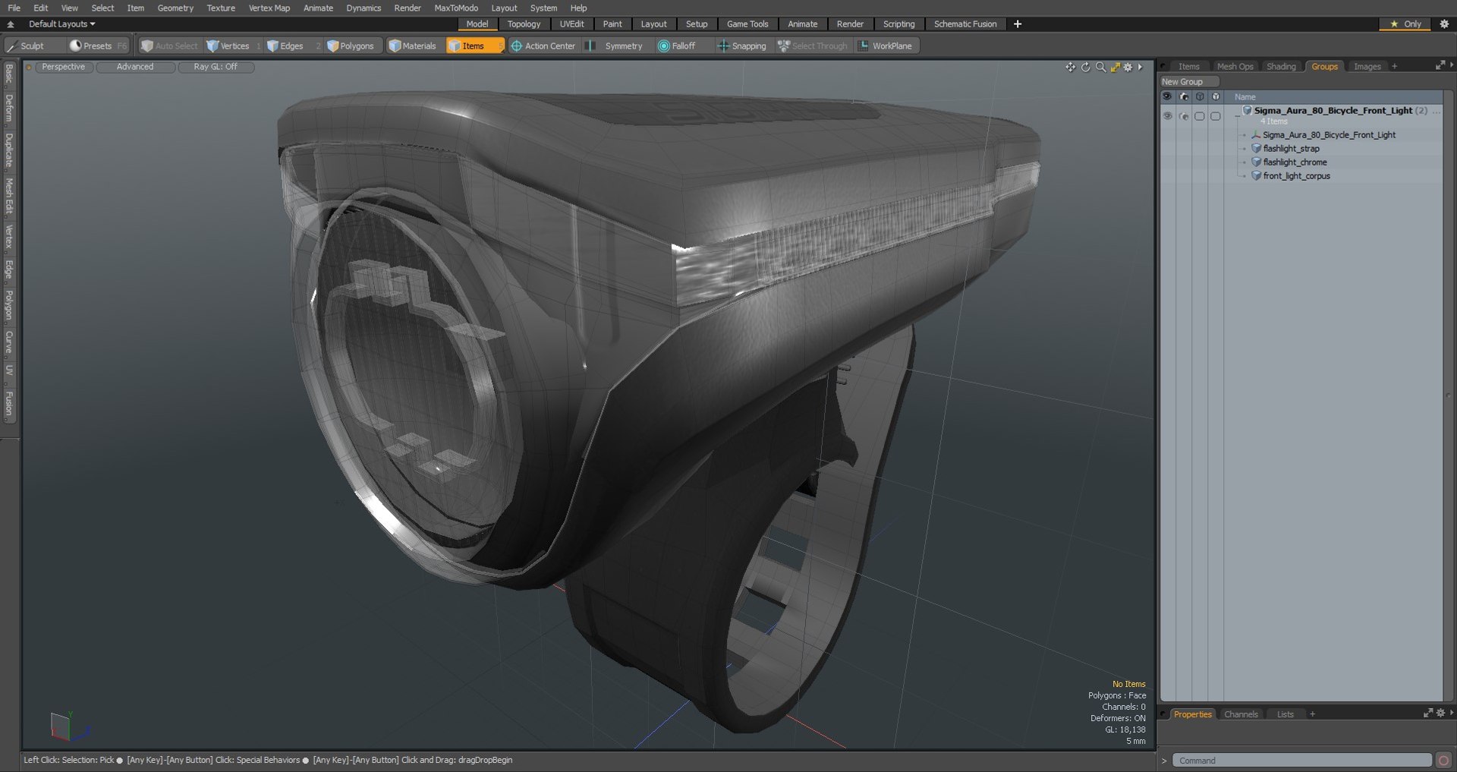Open the Shading tab in the right panel
The image size is (1457, 772).
pos(1281,67)
